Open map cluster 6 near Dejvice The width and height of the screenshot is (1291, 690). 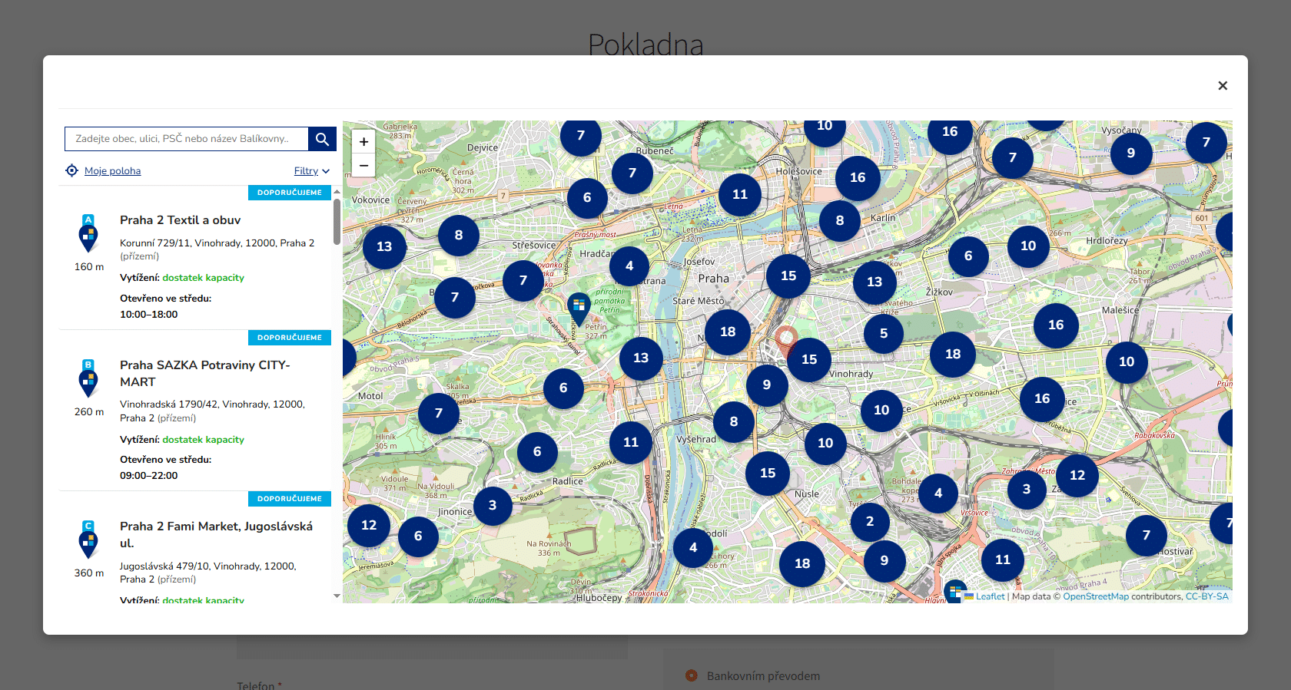pos(587,197)
